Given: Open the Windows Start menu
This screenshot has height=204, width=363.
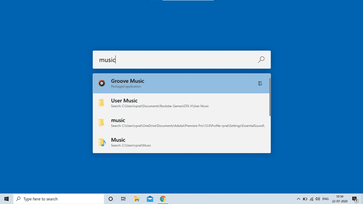Looking at the screenshot, I should 6,199.
